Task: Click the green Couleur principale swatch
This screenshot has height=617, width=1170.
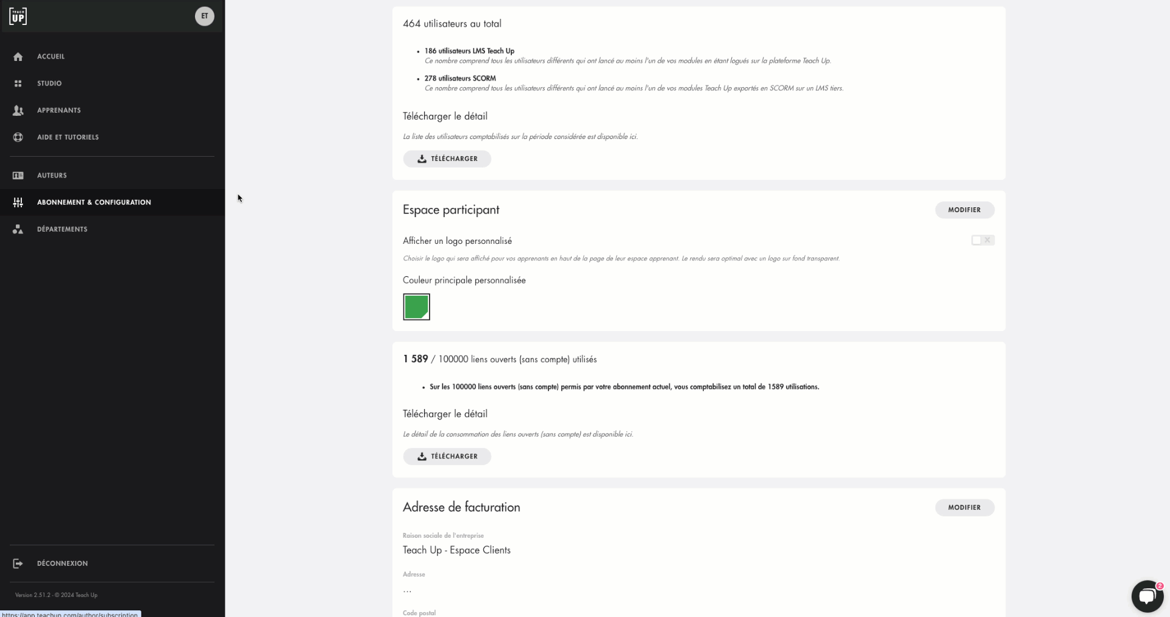Action: pos(416,307)
